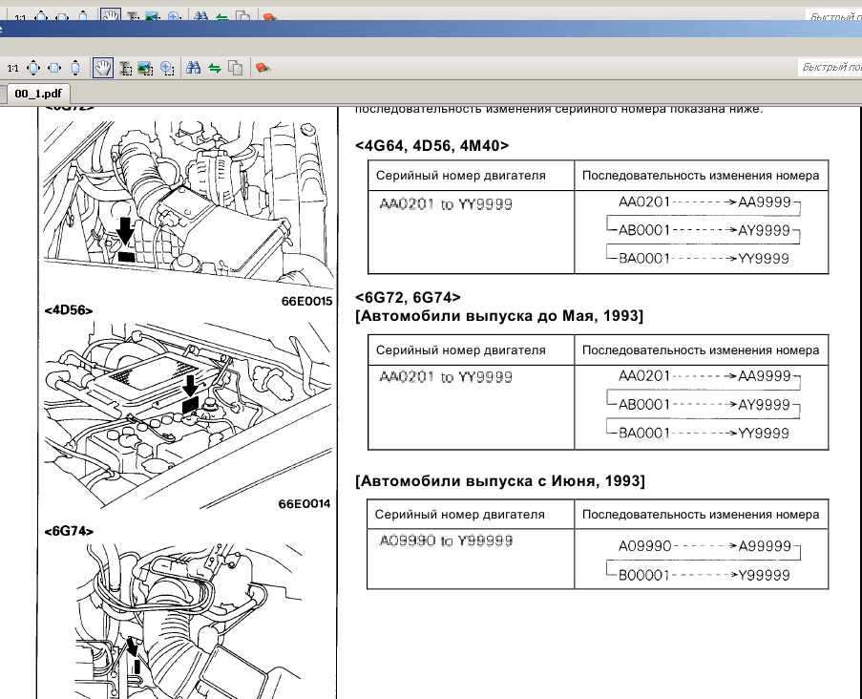This screenshot has height=699, width=862.
Task: Activate the zoom to selection tool
Action: tap(167, 68)
